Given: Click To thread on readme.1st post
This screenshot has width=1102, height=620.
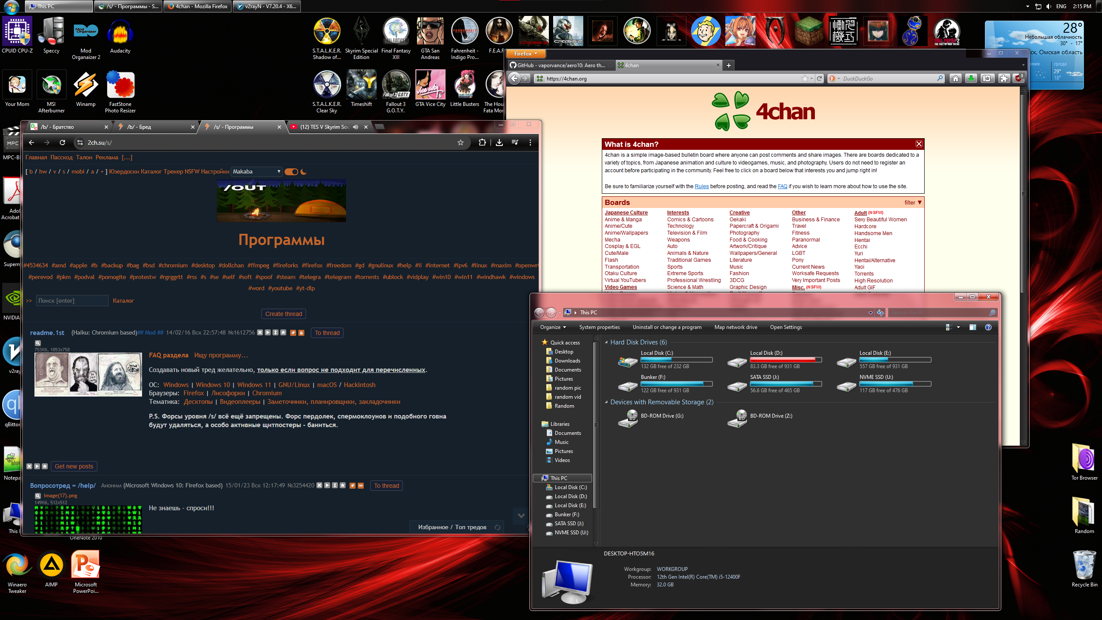Looking at the screenshot, I should (x=327, y=333).
